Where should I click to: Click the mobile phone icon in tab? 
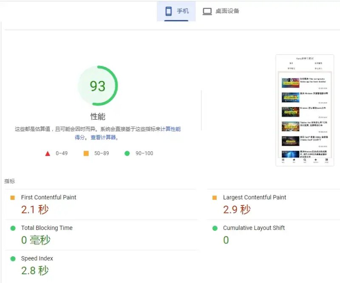click(168, 11)
